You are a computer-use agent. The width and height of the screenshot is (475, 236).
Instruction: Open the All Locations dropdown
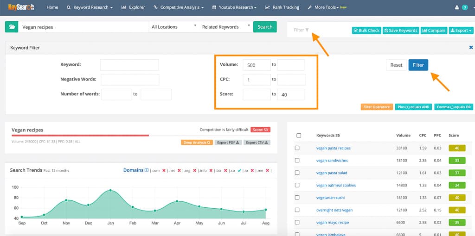(x=174, y=27)
